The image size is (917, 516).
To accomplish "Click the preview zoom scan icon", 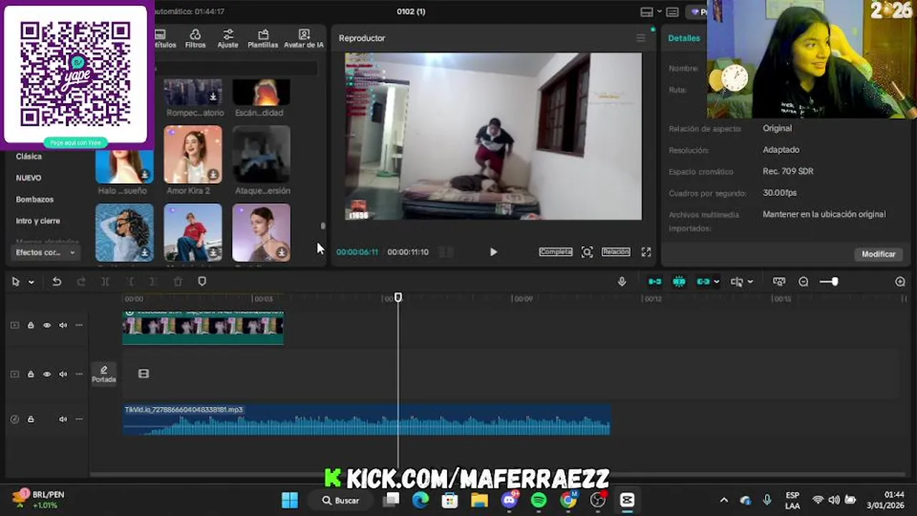I will pyautogui.click(x=587, y=252).
